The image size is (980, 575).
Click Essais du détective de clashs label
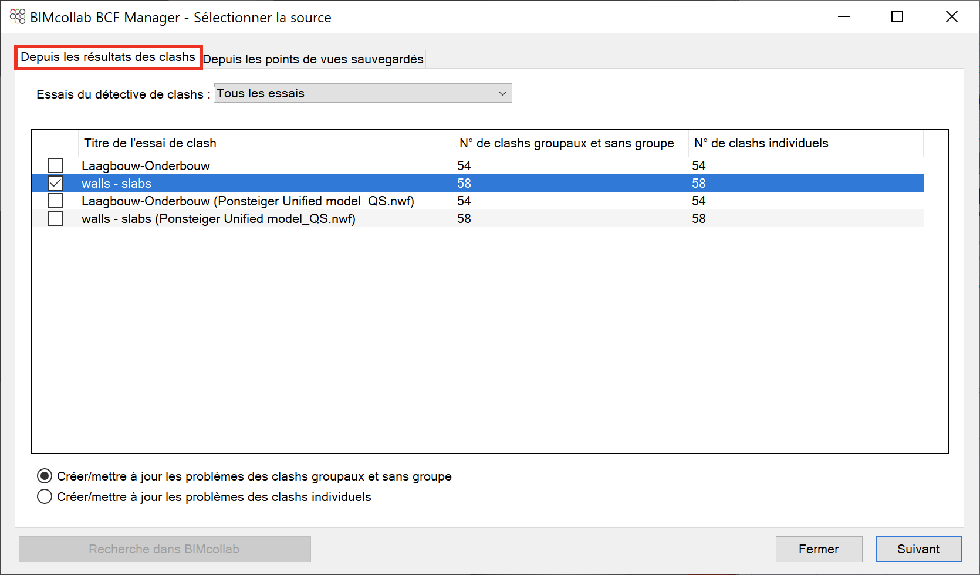click(123, 94)
